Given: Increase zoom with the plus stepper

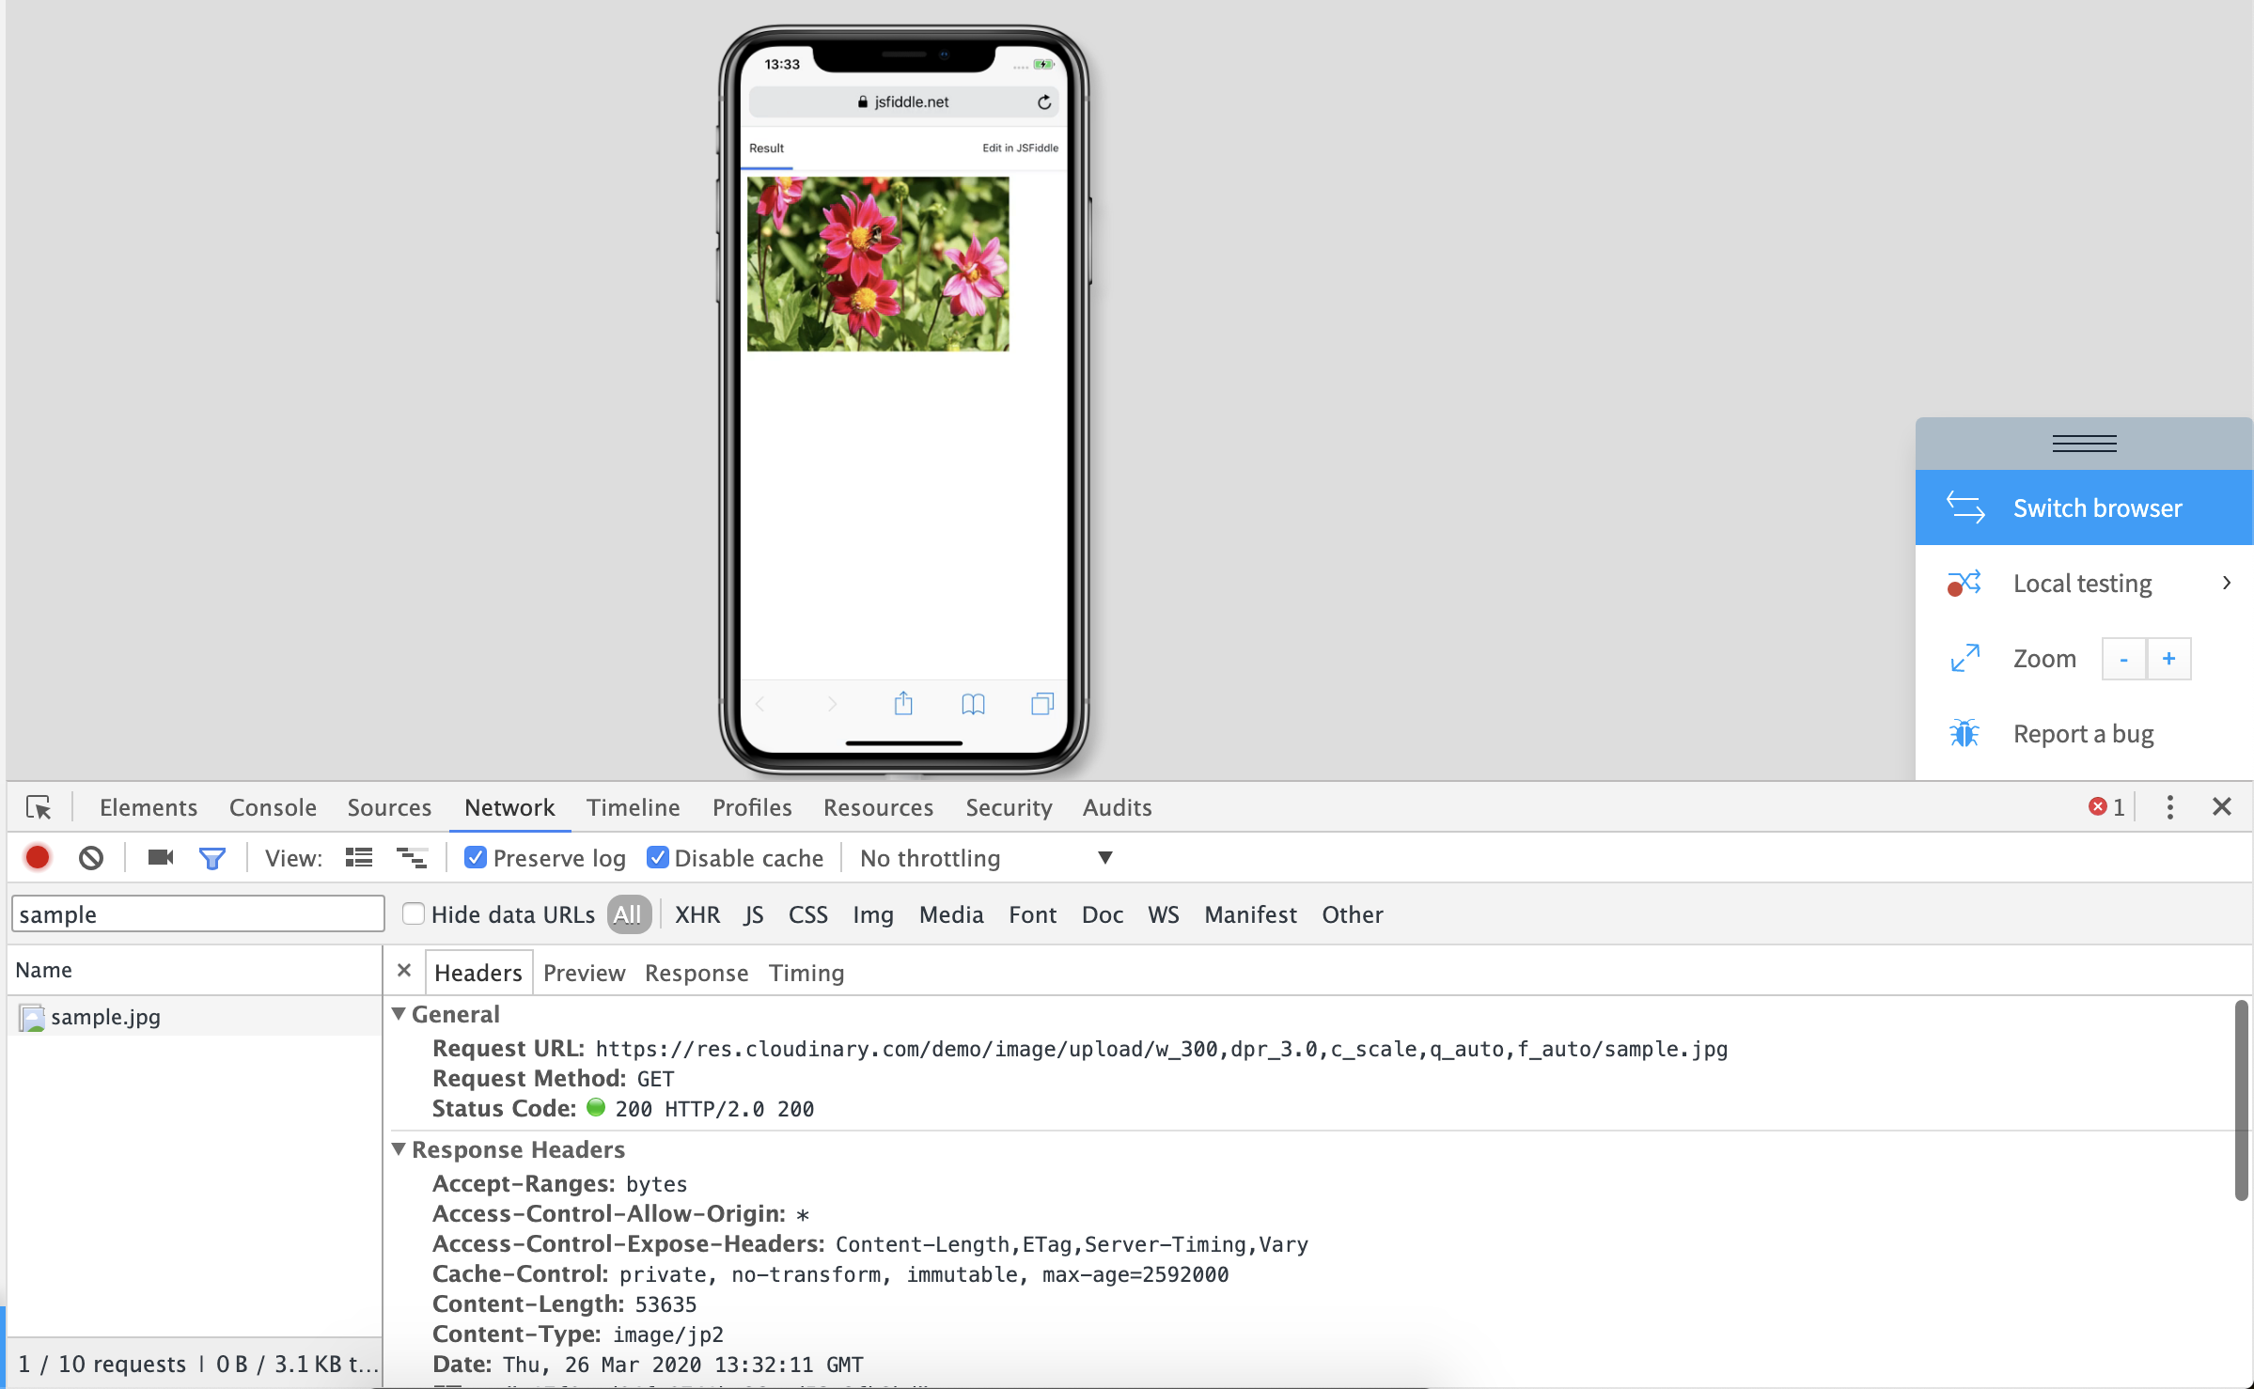Looking at the screenshot, I should pos(2169,658).
